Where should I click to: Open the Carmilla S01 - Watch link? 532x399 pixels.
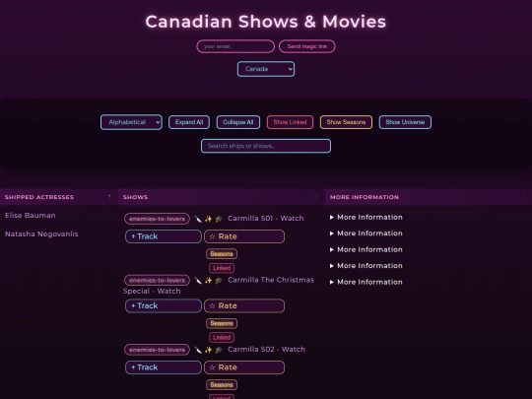pos(266,218)
